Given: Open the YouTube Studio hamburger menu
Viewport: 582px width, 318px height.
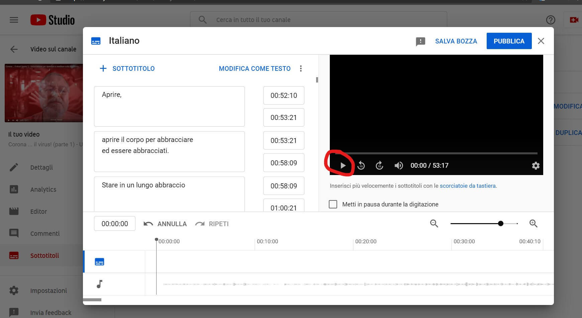Looking at the screenshot, I should [14, 20].
